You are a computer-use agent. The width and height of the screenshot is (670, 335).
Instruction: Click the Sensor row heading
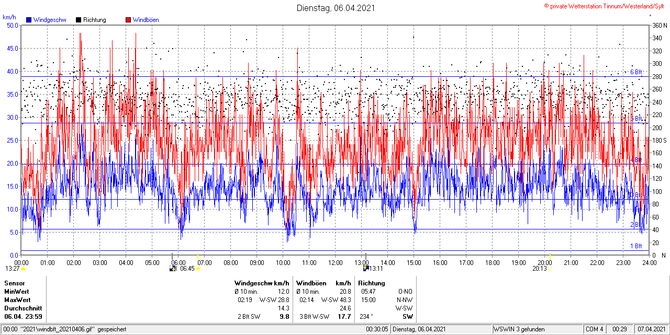click(x=14, y=283)
